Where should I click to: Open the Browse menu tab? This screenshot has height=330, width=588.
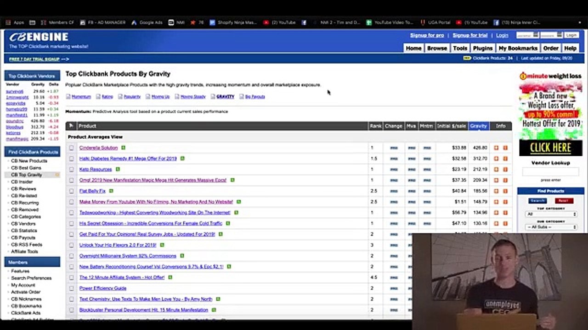tap(437, 48)
